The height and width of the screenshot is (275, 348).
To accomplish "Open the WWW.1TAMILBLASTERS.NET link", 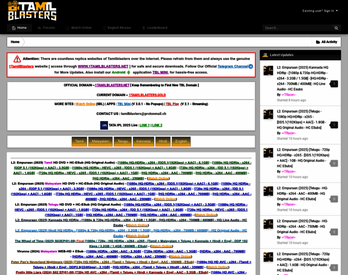I will click(103, 66).
